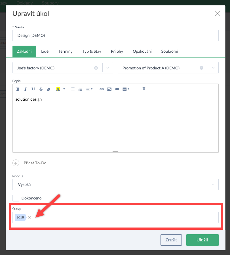This screenshot has width=230, height=255.
Task: Click the insert image icon
Action: point(109,89)
